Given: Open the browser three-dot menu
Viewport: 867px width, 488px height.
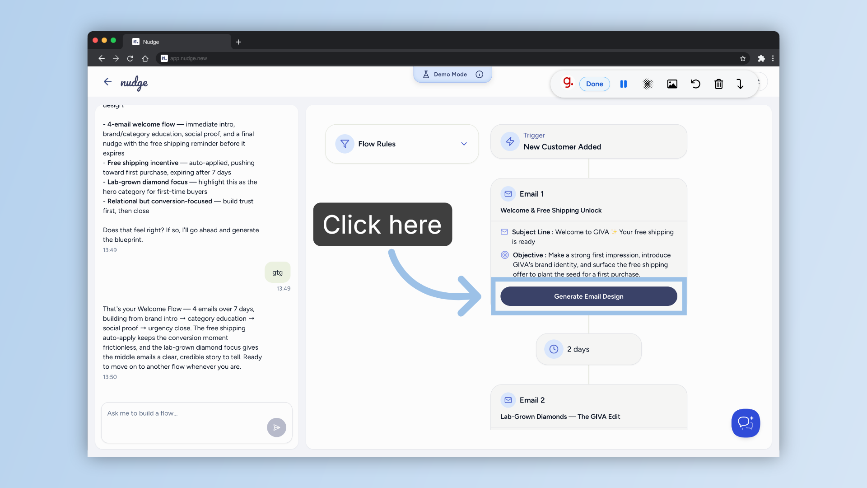Looking at the screenshot, I should click(773, 58).
